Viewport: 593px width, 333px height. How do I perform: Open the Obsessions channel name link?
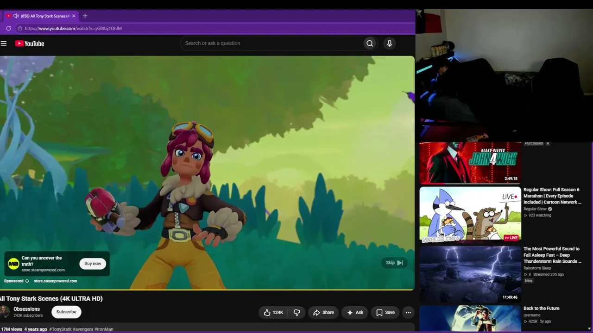pyautogui.click(x=26, y=309)
